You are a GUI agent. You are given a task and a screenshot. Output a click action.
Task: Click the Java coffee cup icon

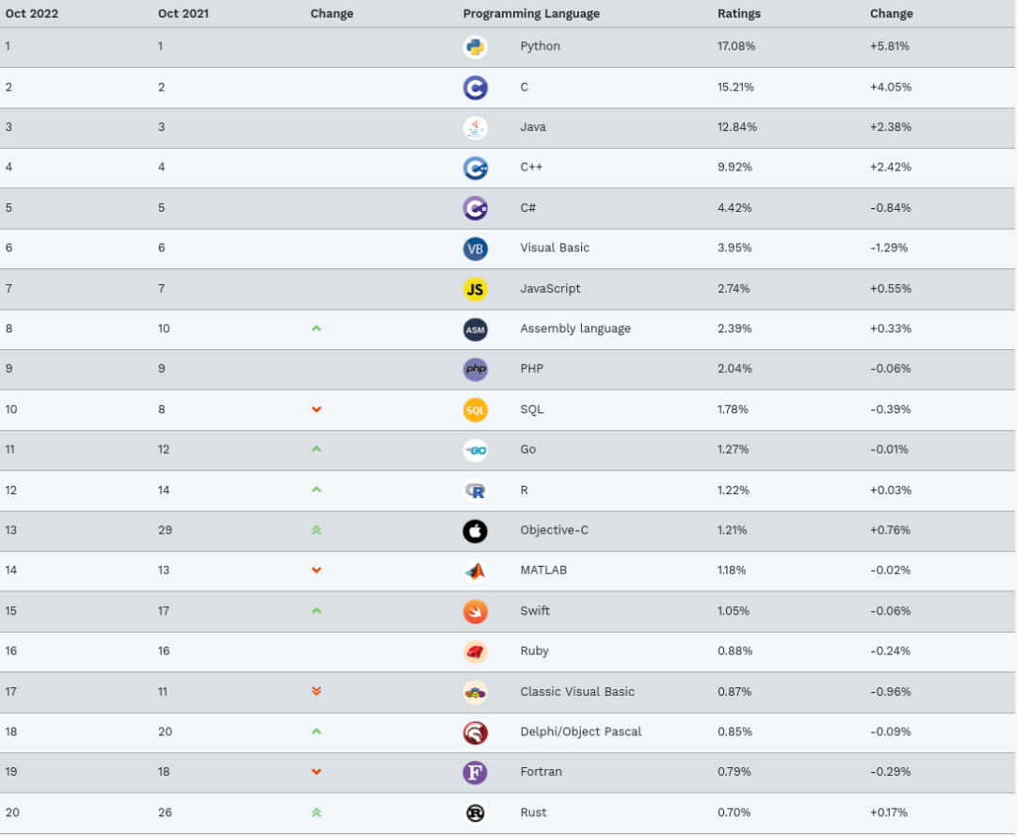[475, 128]
